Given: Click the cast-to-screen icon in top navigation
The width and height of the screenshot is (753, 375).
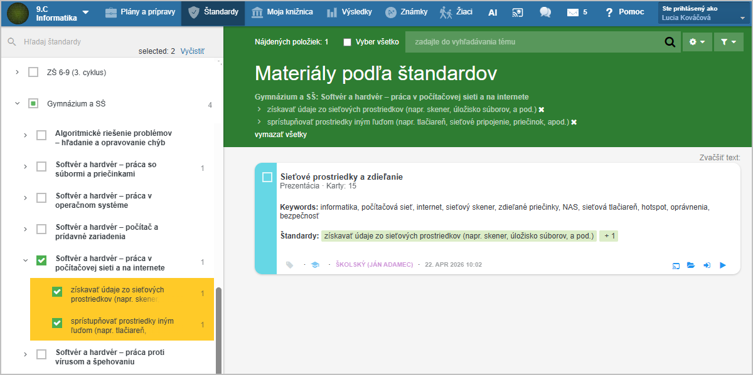Looking at the screenshot, I should click(x=518, y=12).
